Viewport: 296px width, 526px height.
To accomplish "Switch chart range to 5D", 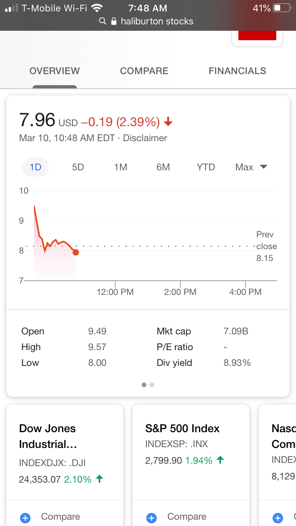I will coord(78,167).
